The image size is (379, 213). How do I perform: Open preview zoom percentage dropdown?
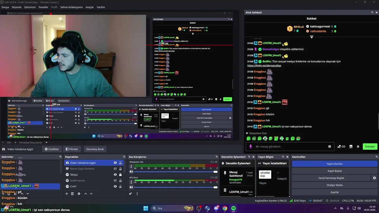[9, 143]
